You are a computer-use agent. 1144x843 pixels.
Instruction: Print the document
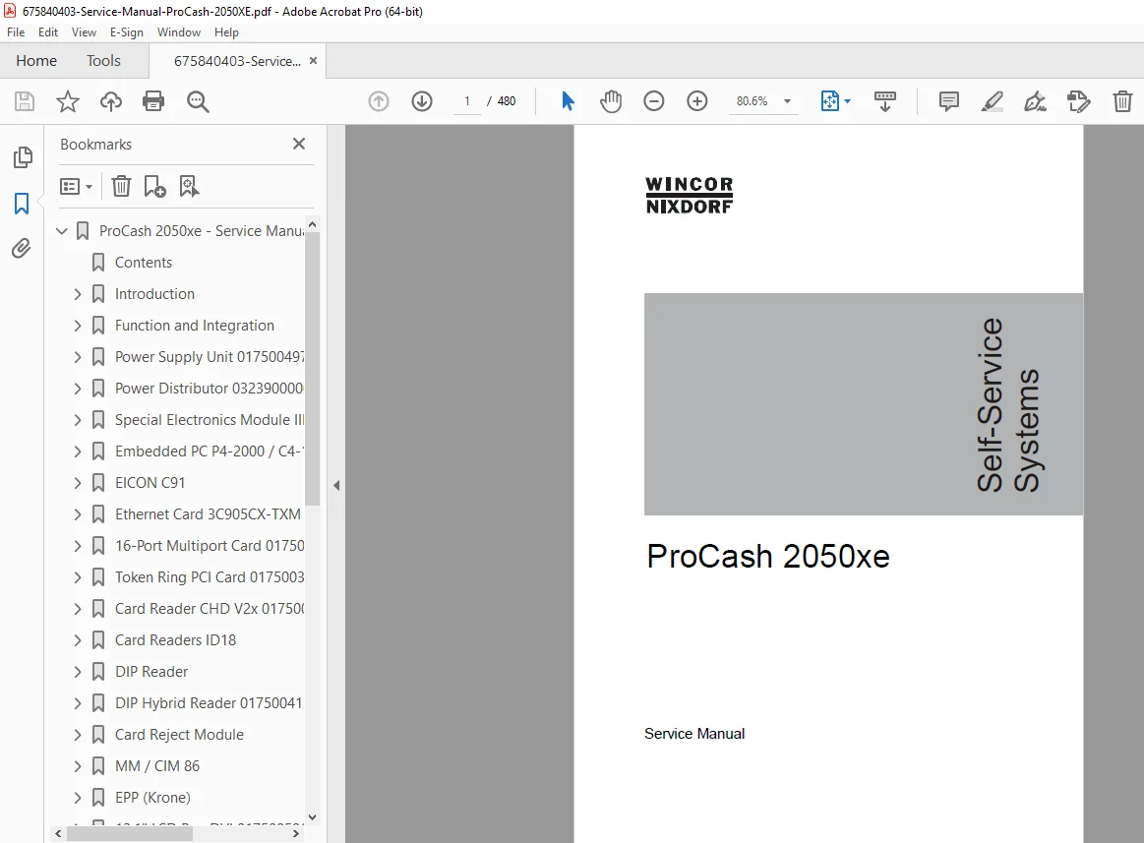pyautogui.click(x=153, y=100)
